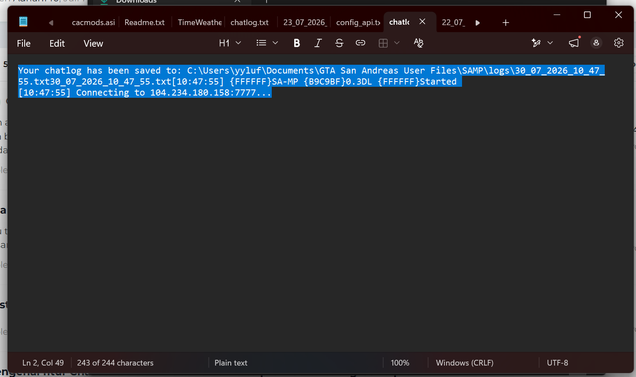Open the 100% zoom level control
The width and height of the screenshot is (636, 377).
[400, 363]
